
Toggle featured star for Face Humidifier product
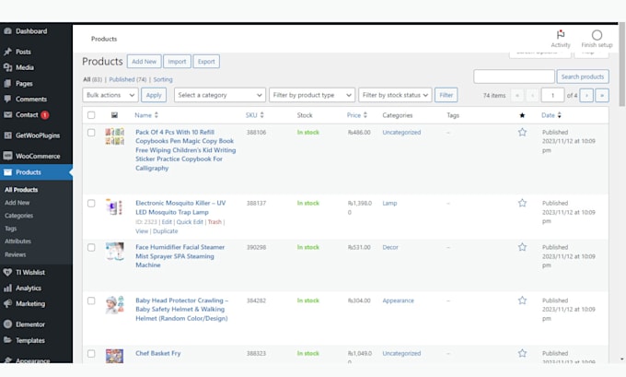tap(522, 247)
